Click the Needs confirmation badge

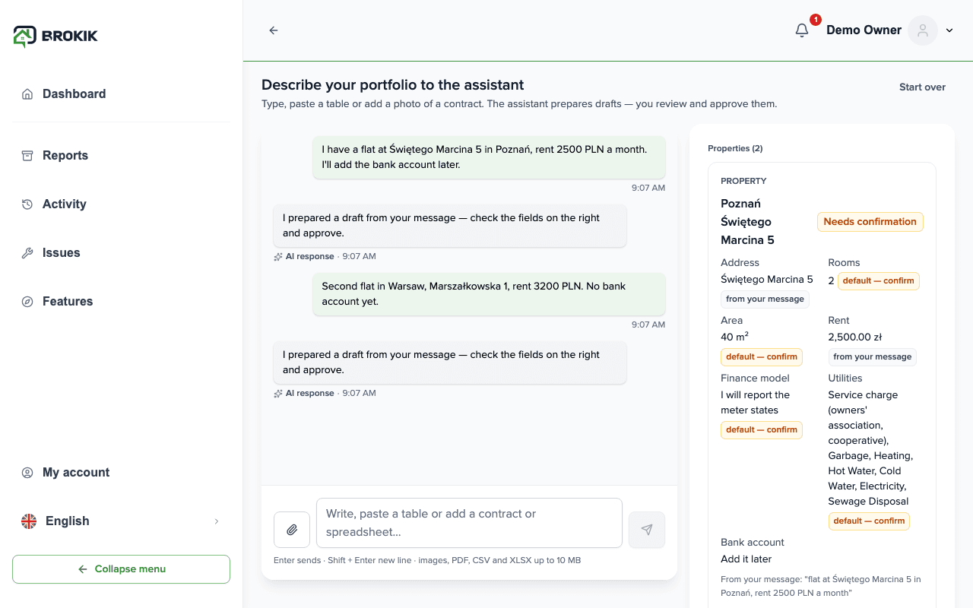tap(870, 222)
